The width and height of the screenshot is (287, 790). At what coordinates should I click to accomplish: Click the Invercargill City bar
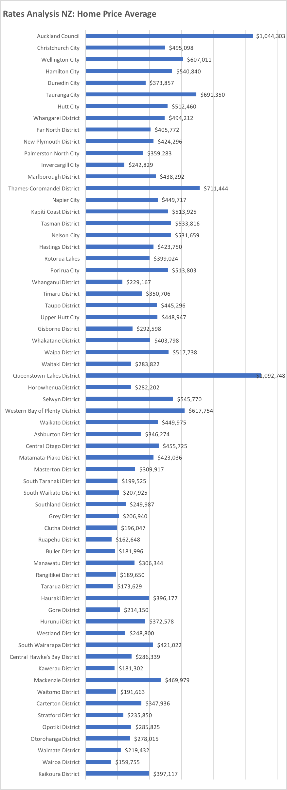click(105, 165)
